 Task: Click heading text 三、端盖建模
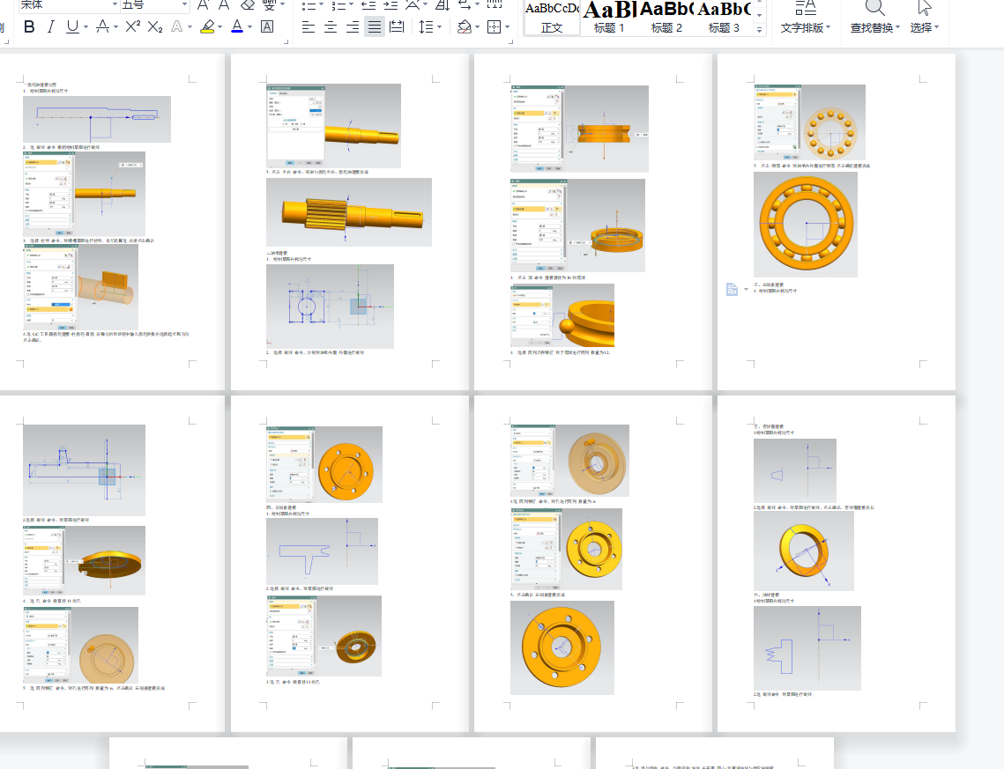pos(769,285)
